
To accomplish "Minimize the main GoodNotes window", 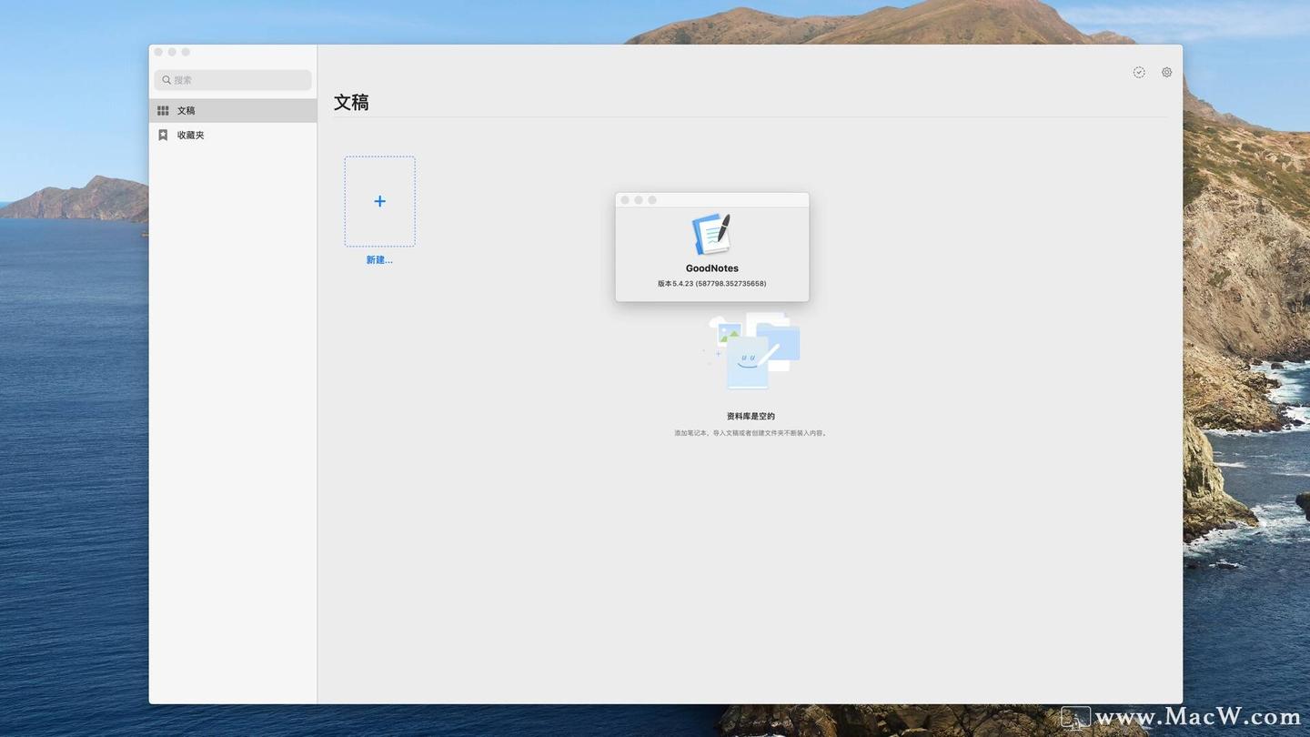I will [x=172, y=52].
